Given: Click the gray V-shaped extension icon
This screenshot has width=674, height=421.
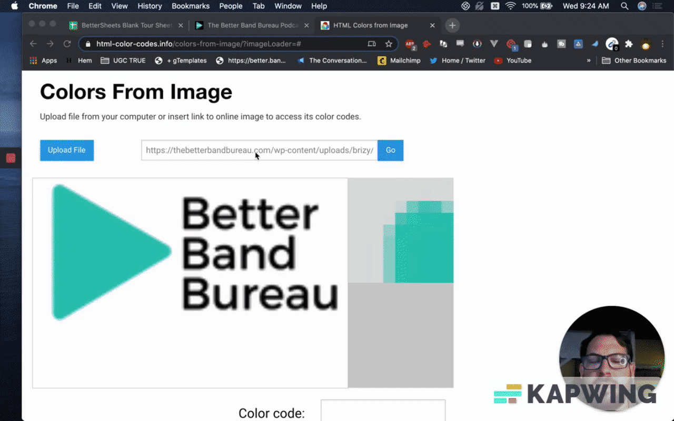Looking at the screenshot, I should click(x=494, y=44).
